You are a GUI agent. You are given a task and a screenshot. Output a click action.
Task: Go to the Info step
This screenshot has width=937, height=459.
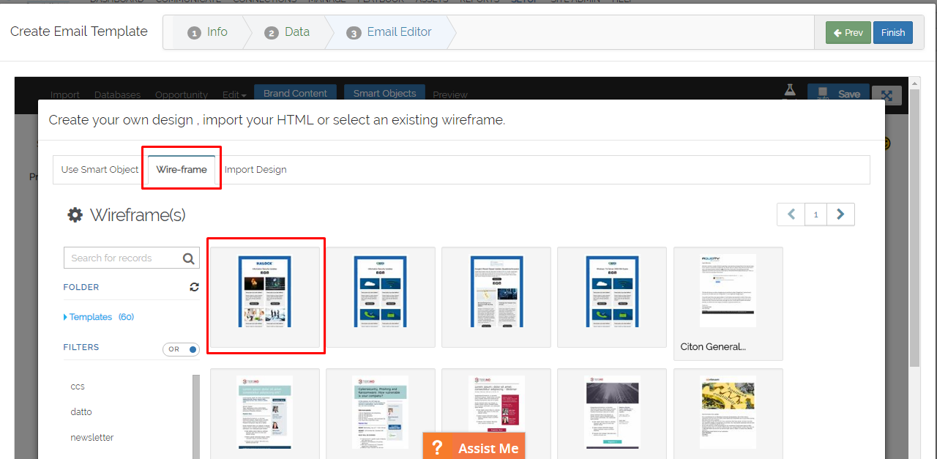pos(208,32)
